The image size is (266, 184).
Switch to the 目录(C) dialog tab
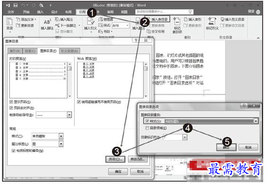pyautogui.click(x=30, y=51)
